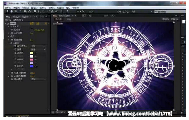This screenshot has width=189, height=120.
Task: Switch to the 素材:(无) viewer tab
Action: coord(109,16)
